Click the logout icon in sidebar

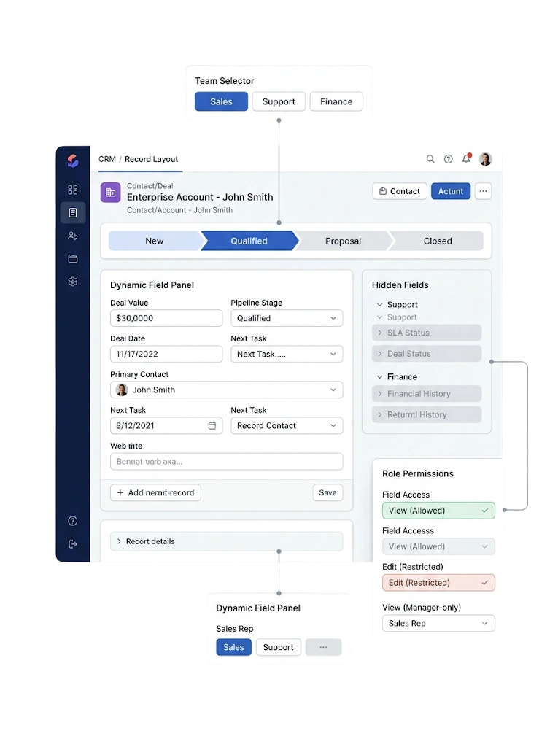(x=73, y=544)
